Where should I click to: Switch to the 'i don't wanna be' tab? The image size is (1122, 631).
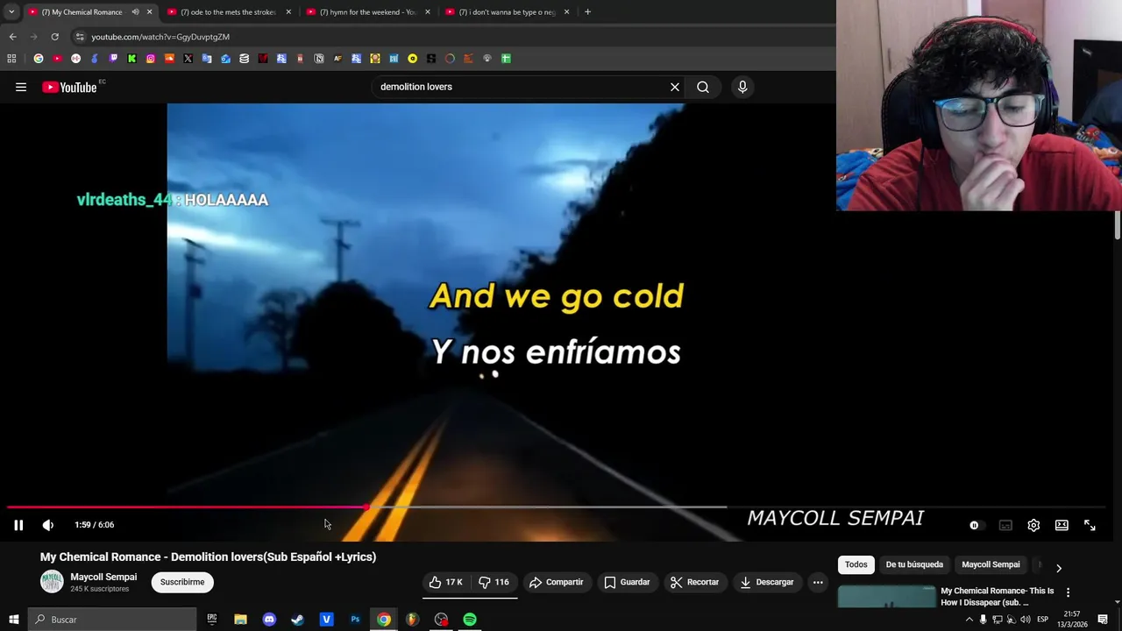(x=506, y=12)
